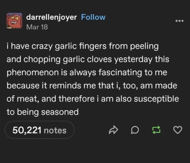Click the line "i have crazy garlic fingers"
Image resolution: width=190 pixels, height=163 pixels.
(56, 46)
